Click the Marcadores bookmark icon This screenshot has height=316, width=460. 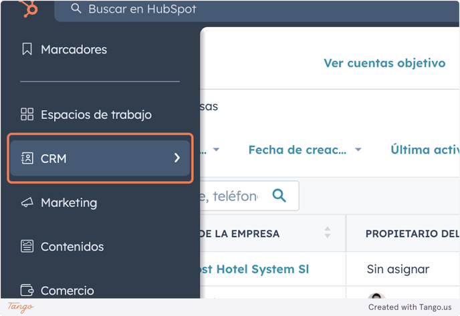pyautogui.click(x=27, y=49)
